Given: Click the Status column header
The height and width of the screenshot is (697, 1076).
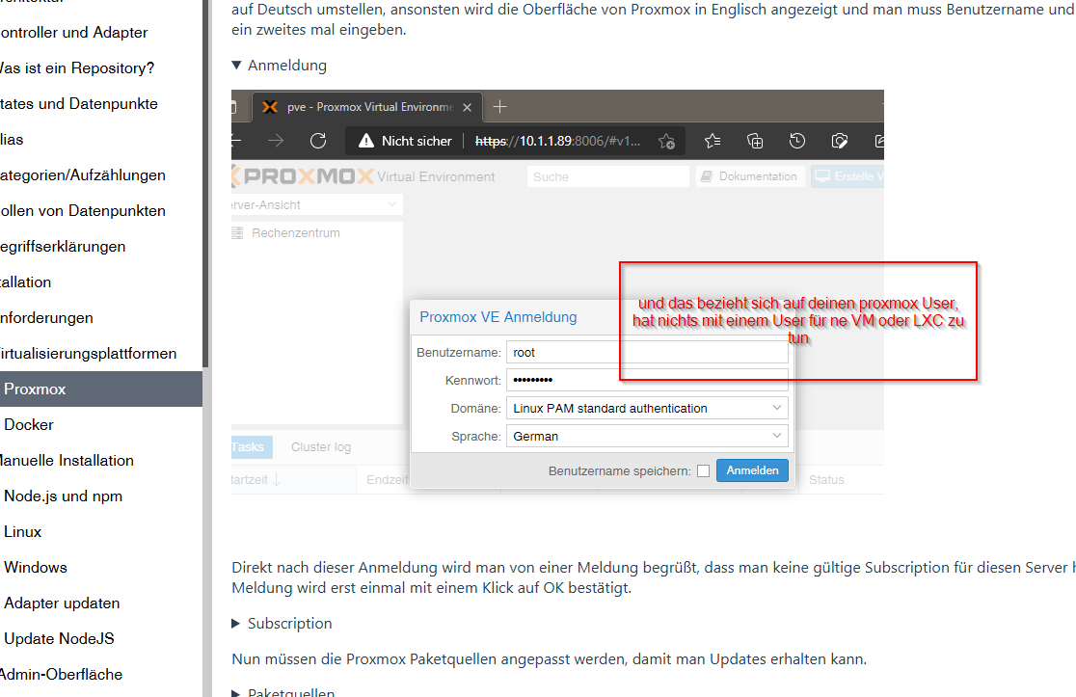Looking at the screenshot, I should [x=826, y=480].
